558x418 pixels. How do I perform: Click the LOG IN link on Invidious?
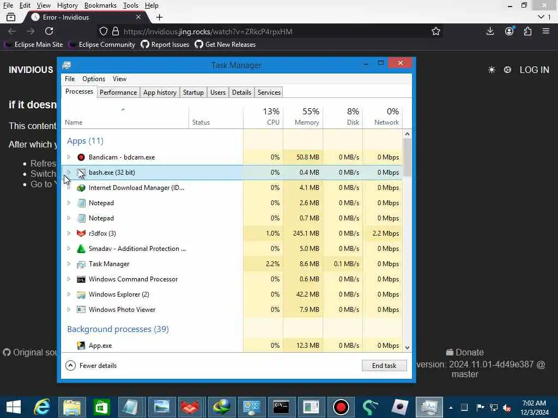click(534, 70)
